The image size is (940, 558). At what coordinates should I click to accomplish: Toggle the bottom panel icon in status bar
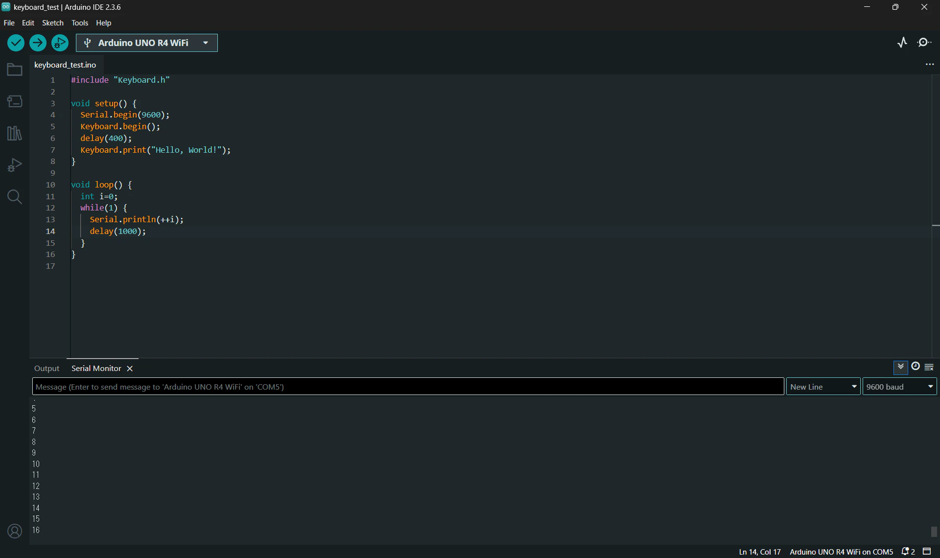coord(927,552)
